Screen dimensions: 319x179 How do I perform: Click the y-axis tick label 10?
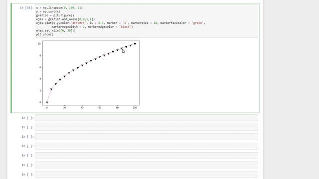pyautogui.click(x=39, y=44)
